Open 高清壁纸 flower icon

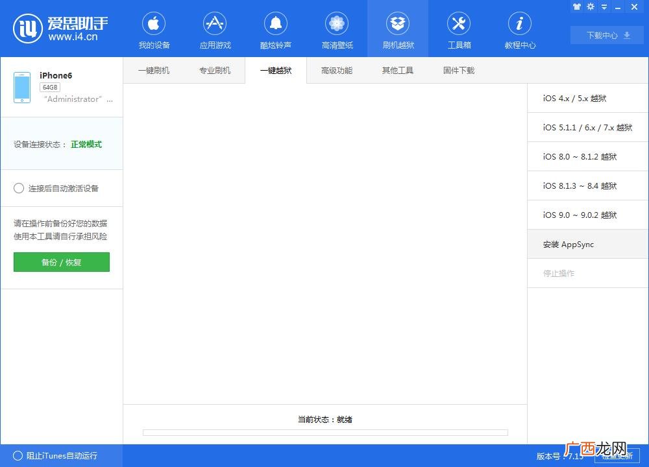[337, 23]
